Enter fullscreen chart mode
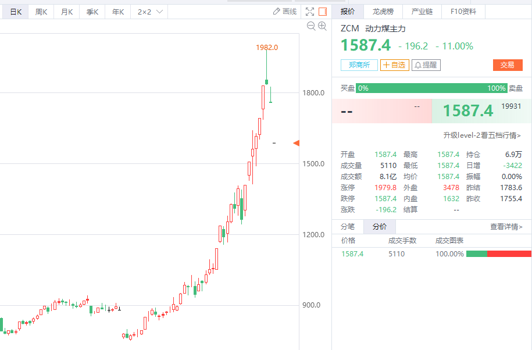Screen dimensions: 532x350 point(310,12)
